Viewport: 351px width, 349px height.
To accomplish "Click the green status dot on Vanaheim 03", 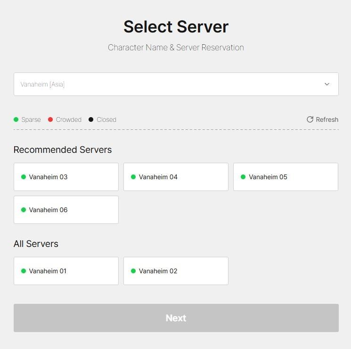I will [x=24, y=177].
